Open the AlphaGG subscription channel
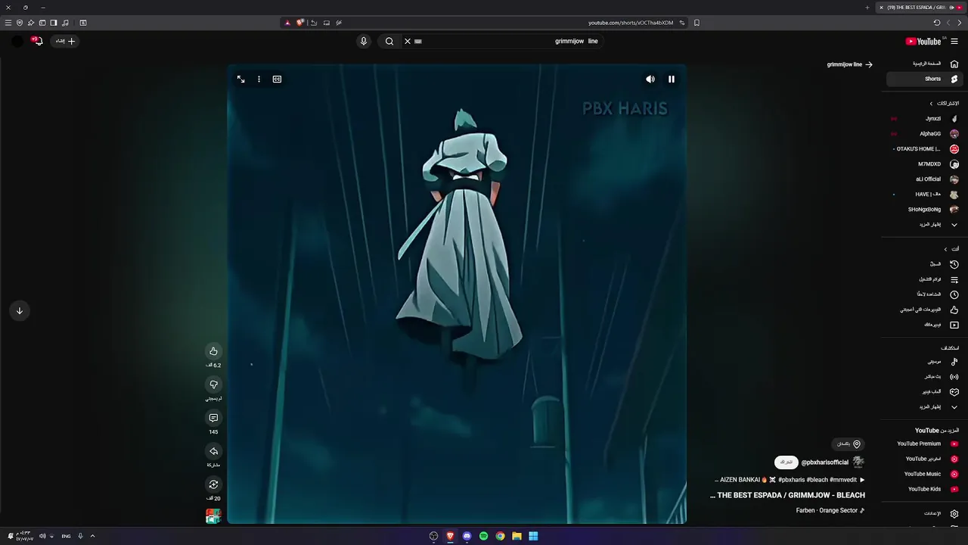This screenshot has width=968, height=545. [x=924, y=134]
